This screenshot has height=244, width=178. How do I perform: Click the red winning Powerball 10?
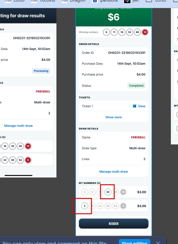click(145, 32)
